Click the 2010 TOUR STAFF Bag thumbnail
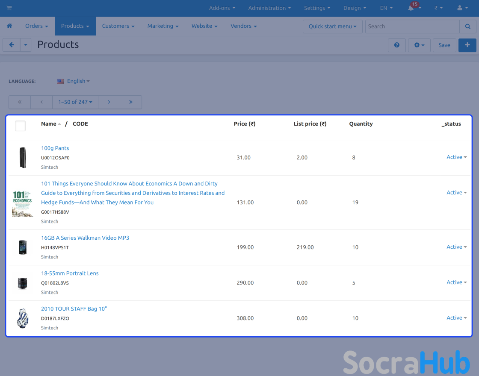The width and height of the screenshot is (479, 376). coord(23,318)
